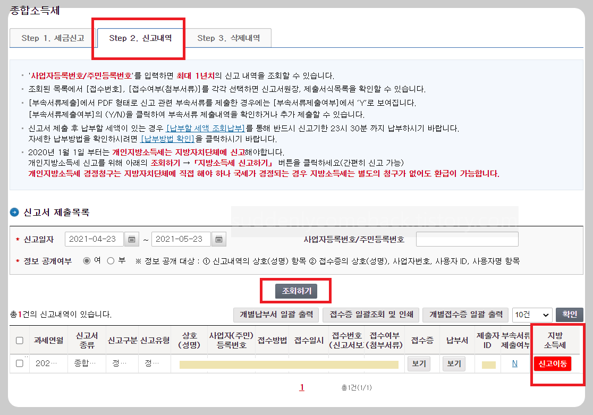Check the select-all checkbox in table header
This screenshot has height=415, width=593.
pos(19,341)
